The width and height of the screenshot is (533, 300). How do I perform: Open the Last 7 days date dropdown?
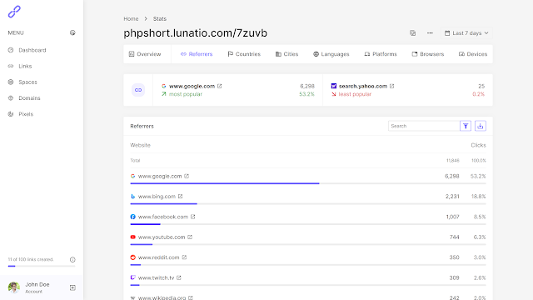(466, 33)
